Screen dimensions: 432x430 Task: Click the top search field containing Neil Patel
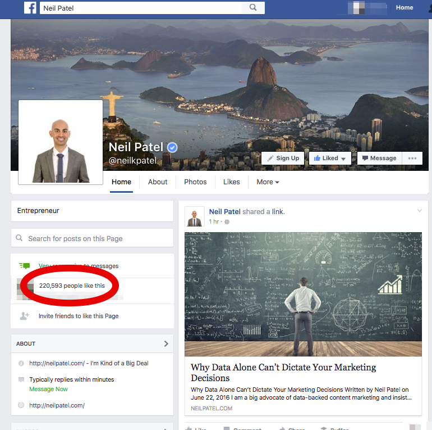coord(141,8)
